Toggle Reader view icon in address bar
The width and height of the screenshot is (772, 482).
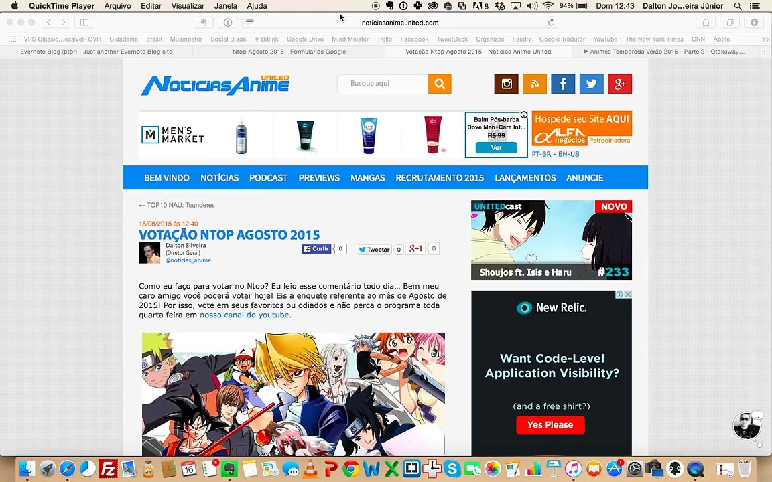[x=249, y=23]
